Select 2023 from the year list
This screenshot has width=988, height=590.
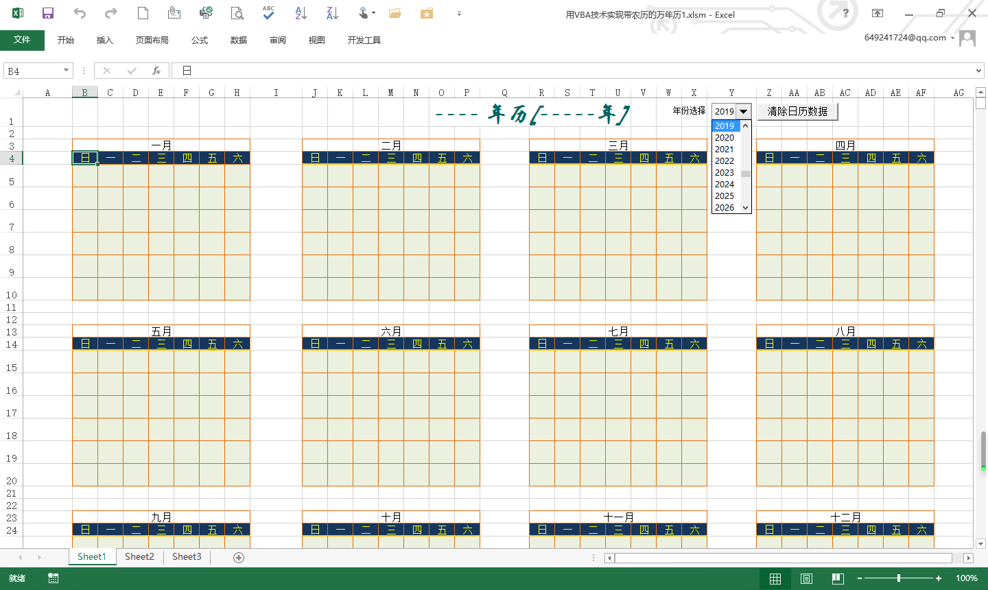click(x=725, y=173)
